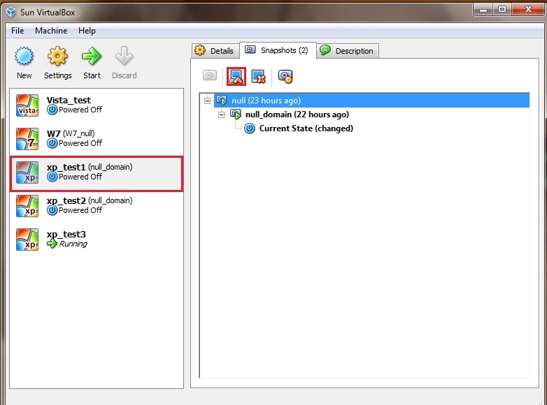Screen dimensions: 547x405
Task: Open the File menu
Action: click(x=17, y=31)
